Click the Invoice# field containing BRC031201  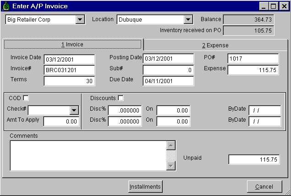click(x=69, y=70)
